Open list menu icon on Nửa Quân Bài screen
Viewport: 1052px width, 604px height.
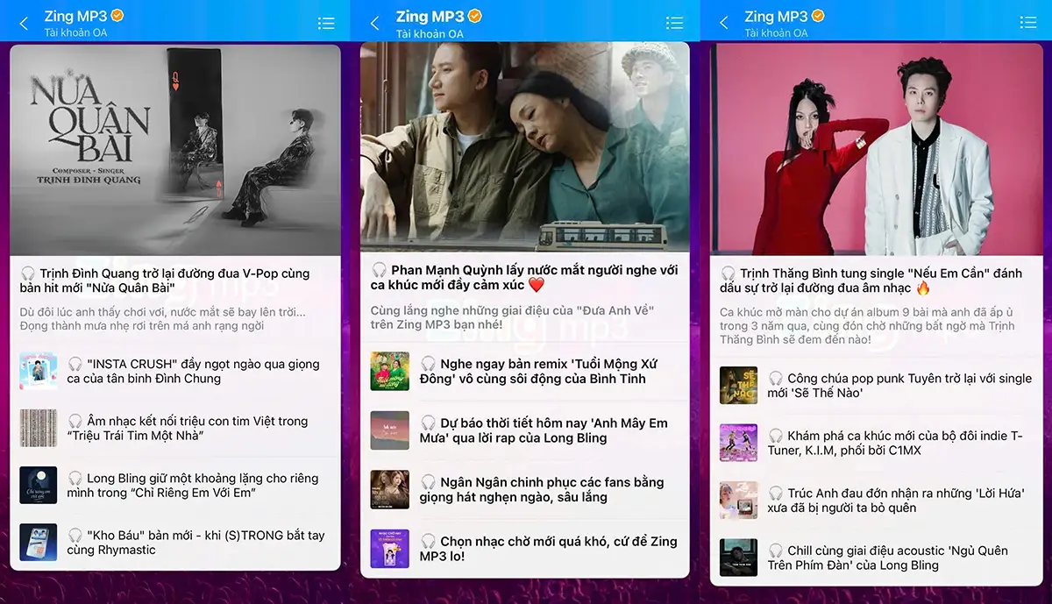pos(326,24)
